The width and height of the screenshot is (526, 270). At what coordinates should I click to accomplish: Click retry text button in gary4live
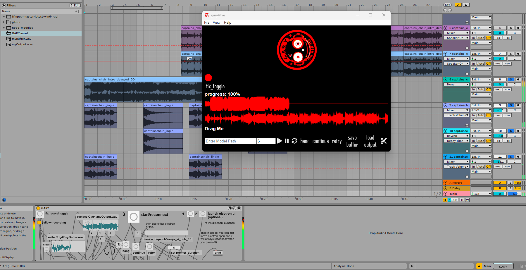point(337,141)
